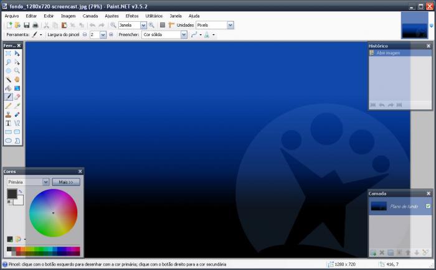The height and width of the screenshot is (270, 436).
Task: Increase brush width with plus button
Action: click(x=111, y=35)
